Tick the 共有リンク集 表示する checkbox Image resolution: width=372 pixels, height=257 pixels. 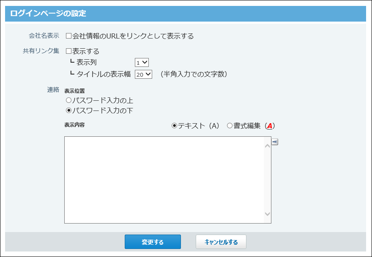[x=68, y=51]
